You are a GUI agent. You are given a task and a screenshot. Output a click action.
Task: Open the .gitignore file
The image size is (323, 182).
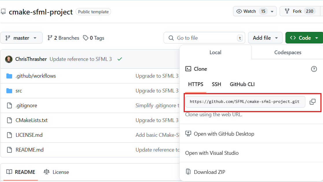pos(26,105)
